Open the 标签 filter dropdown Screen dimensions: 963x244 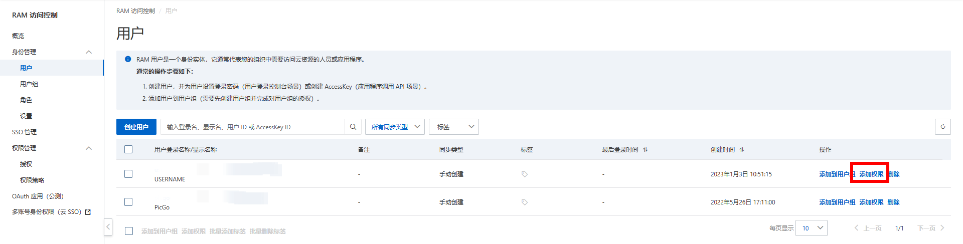pyautogui.click(x=454, y=127)
